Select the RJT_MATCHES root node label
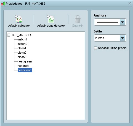Screen dimensions: 133x126 pyautogui.click(x=22, y=35)
